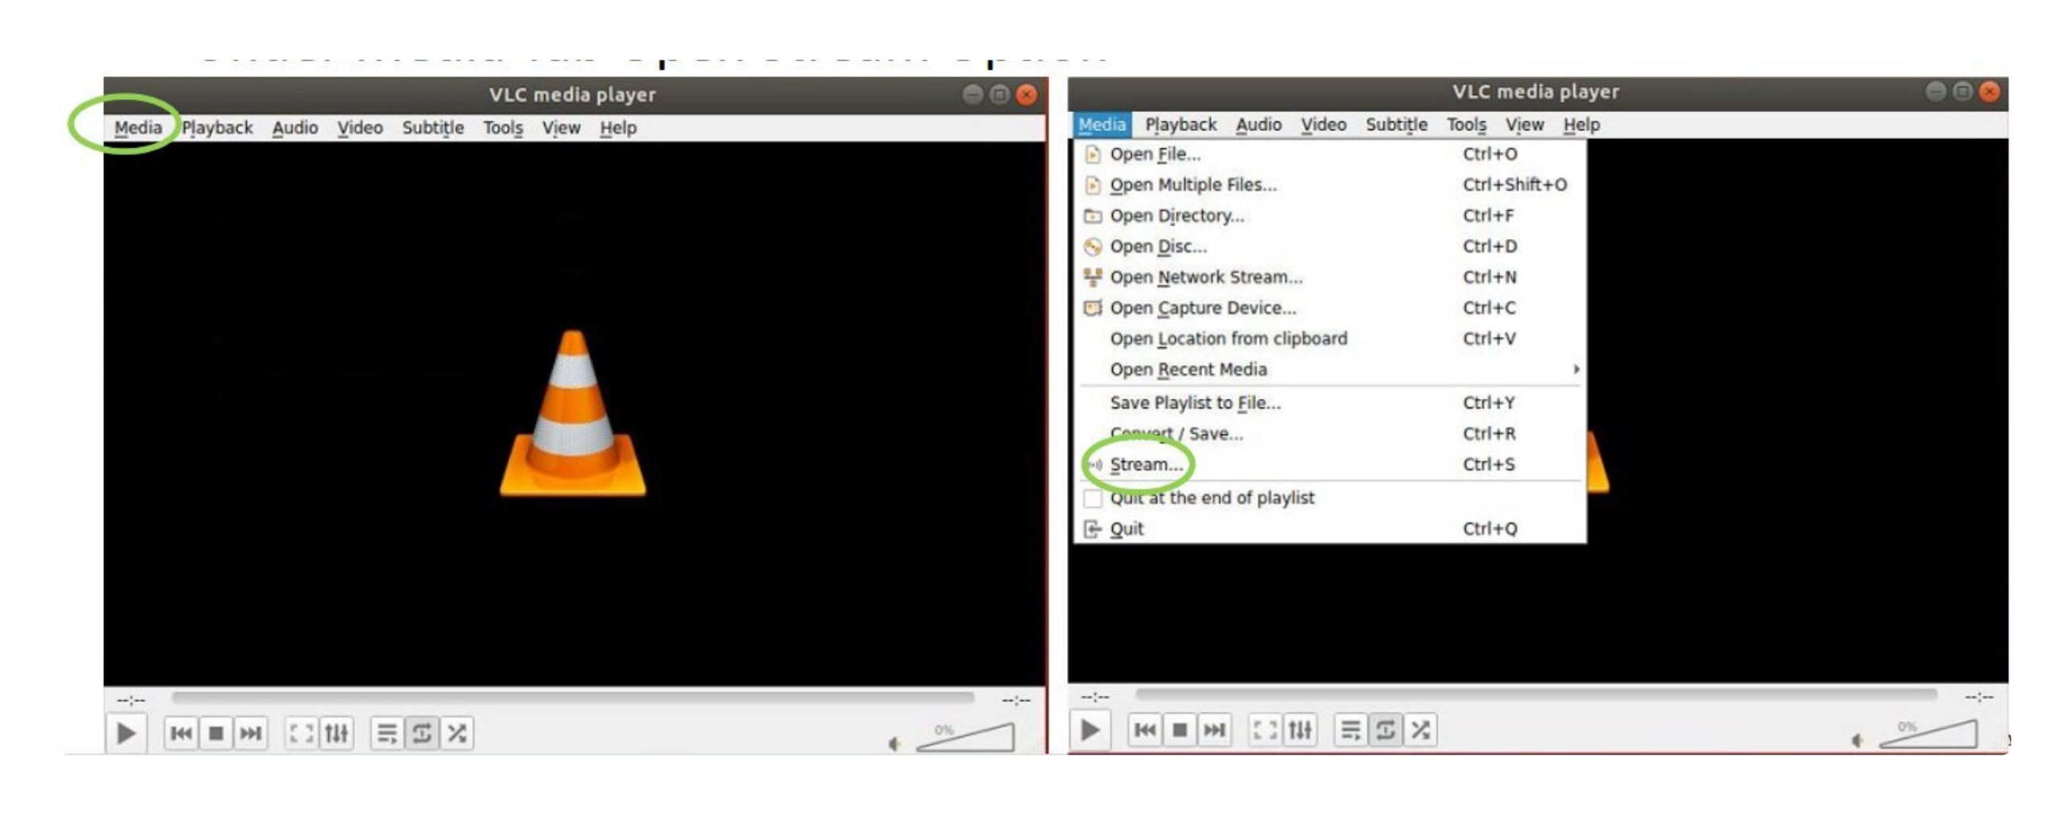The width and height of the screenshot is (2072, 815).
Task: Show playlist using right window's playlist icon
Action: (1351, 730)
